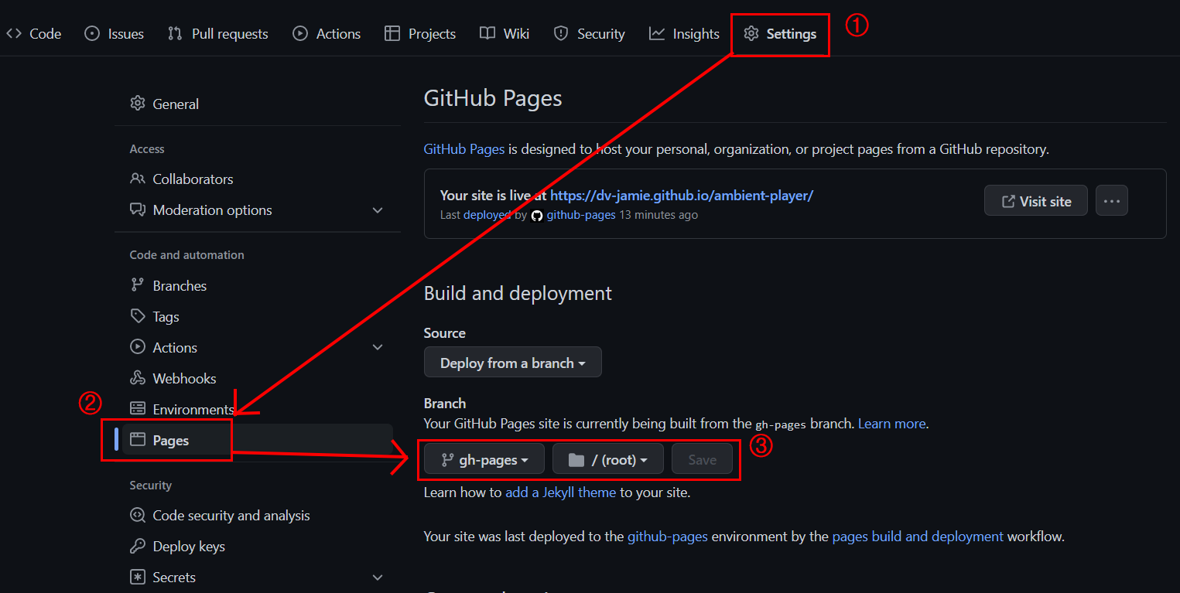The width and height of the screenshot is (1180, 593).
Task: Open the three-dots site options menu
Action: (1112, 201)
